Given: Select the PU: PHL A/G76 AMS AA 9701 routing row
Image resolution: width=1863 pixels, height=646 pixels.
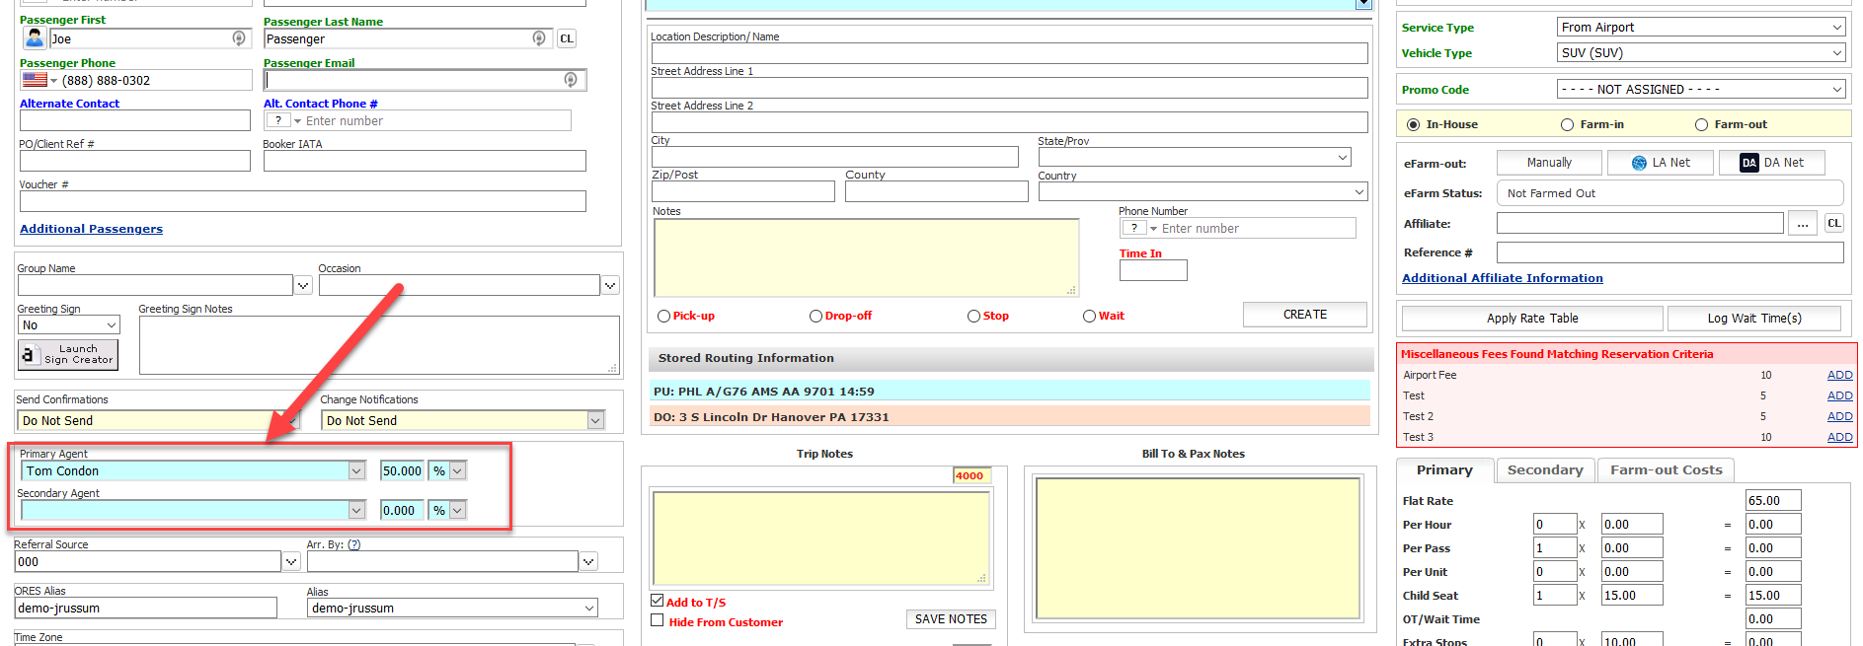Looking at the screenshot, I should pyautogui.click(x=1010, y=391).
